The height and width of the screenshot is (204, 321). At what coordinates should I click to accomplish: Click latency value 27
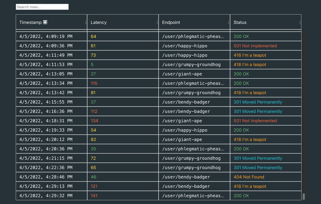pyautogui.click(x=93, y=74)
